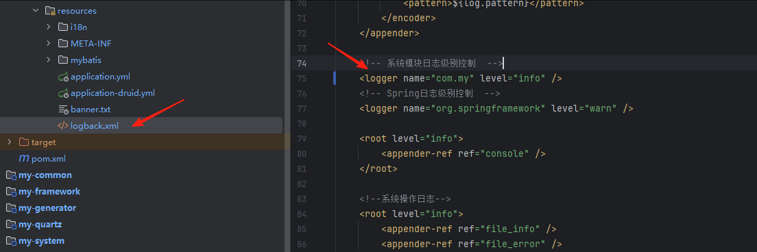Viewport: 757px width, 252px height.
Task: Click the my-generator module icon
Action: coord(11,208)
